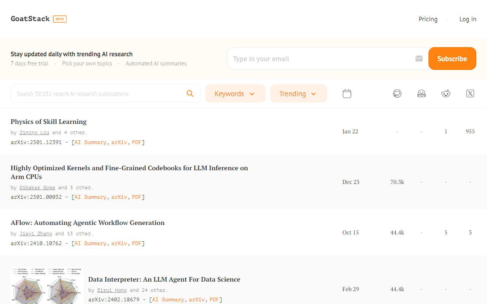Expand the Trending dropdown
Image resolution: width=487 pixels, height=304 pixels.
coord(298,93)
